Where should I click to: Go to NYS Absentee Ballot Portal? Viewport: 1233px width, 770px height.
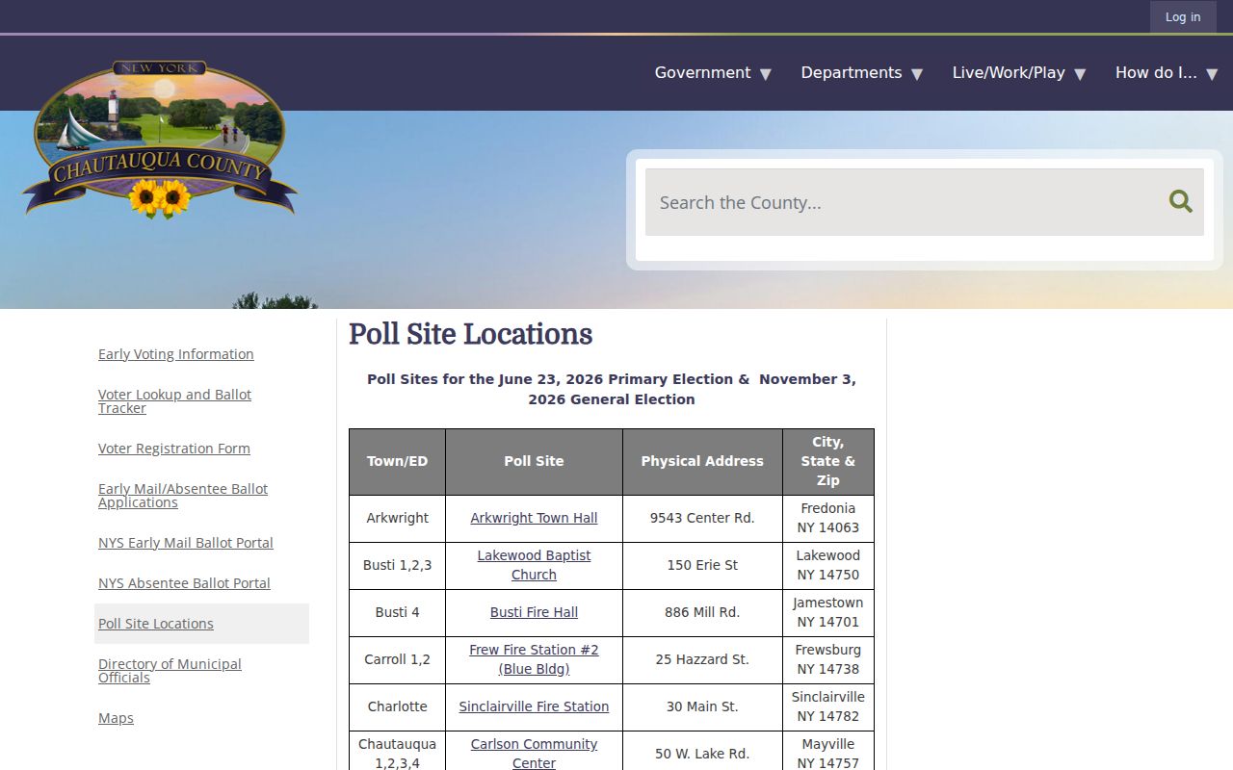pyautogui.click(x=184, y=583)
